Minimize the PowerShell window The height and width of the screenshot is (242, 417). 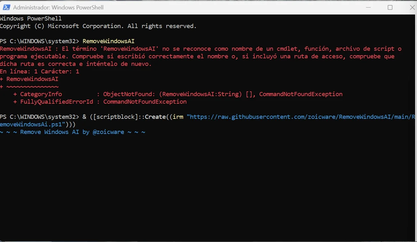click(368, 7)
